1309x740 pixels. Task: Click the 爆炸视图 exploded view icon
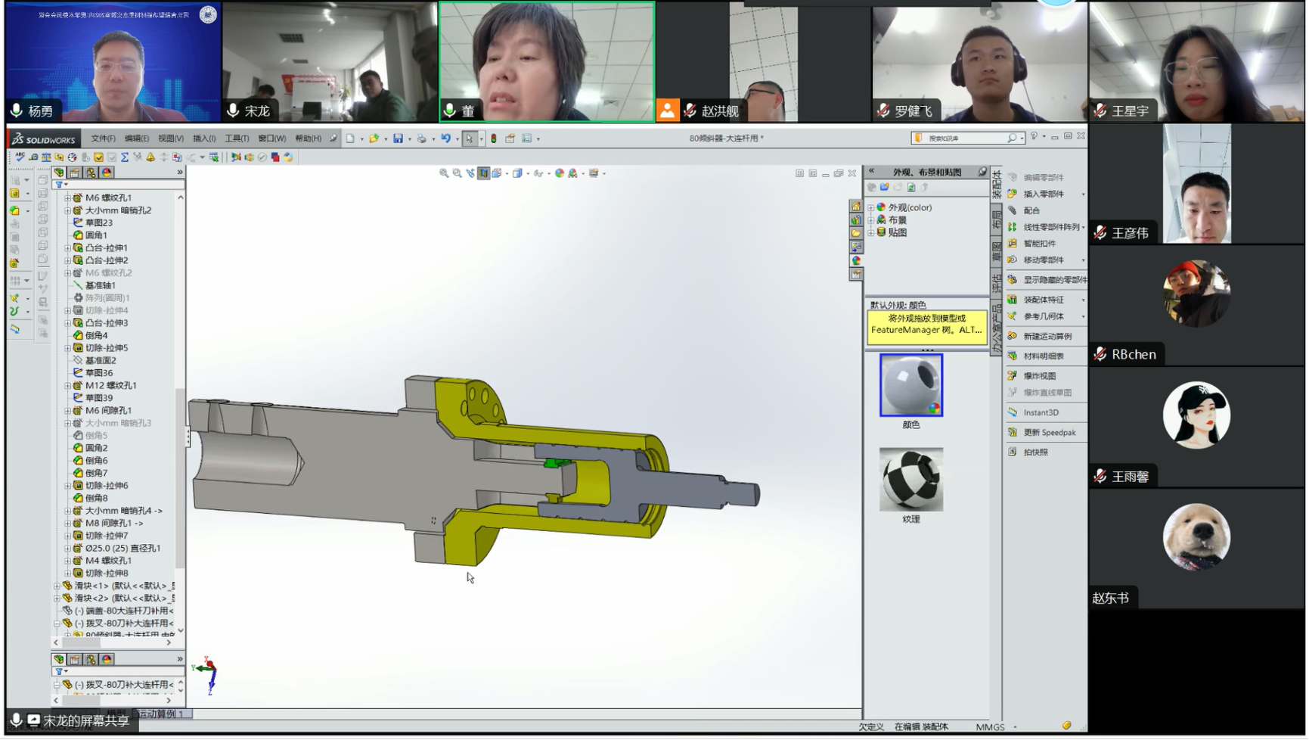[x=1013, y=375]
